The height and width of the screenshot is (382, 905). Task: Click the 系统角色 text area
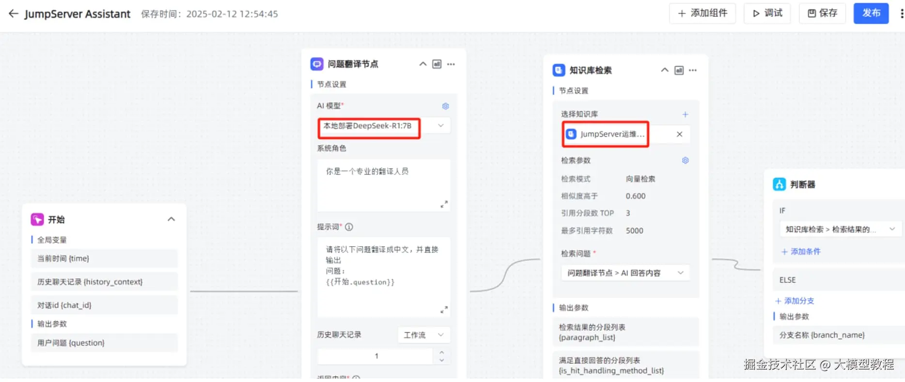click(x=384, y=185)
